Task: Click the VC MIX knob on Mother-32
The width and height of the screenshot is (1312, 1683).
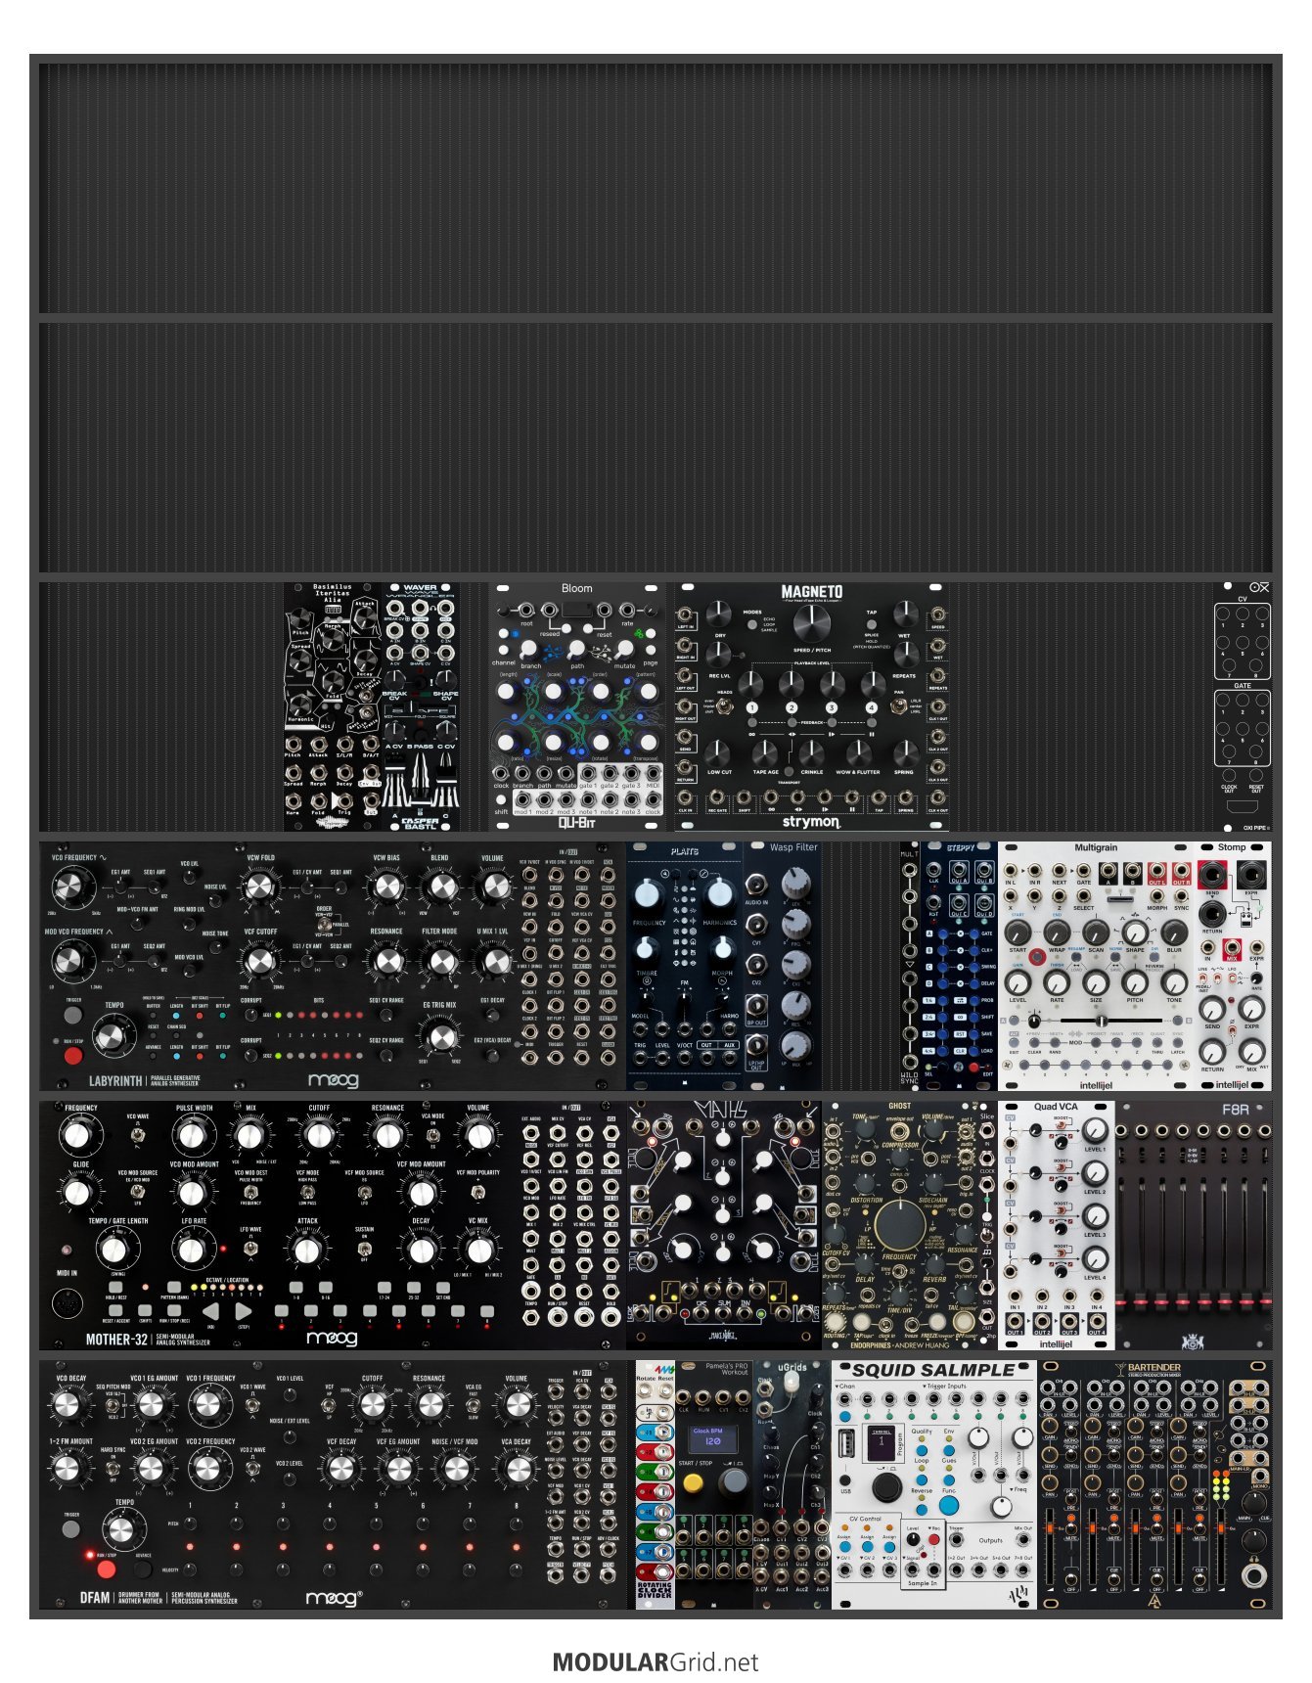Action: click(x=478, y=1250)
